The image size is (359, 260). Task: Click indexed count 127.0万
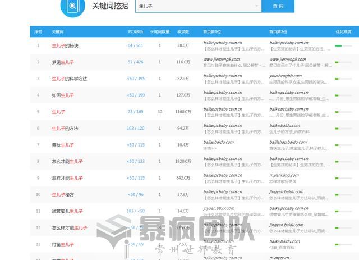[x=183, y=95]
